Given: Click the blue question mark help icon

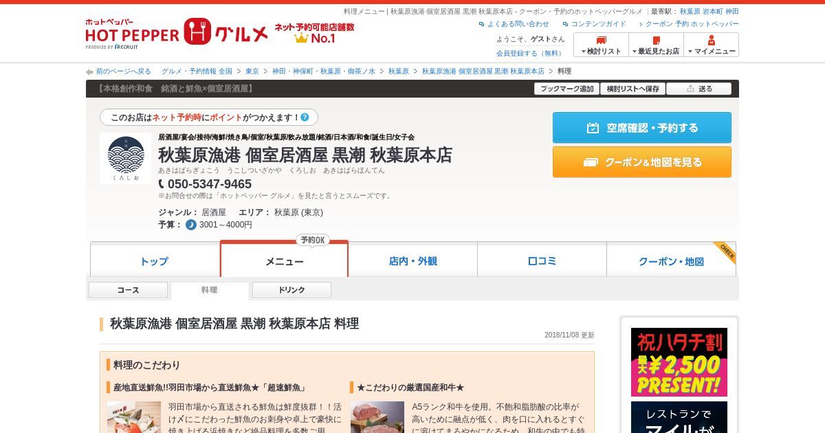Looking at the screenshot, I should coord(305,118).
